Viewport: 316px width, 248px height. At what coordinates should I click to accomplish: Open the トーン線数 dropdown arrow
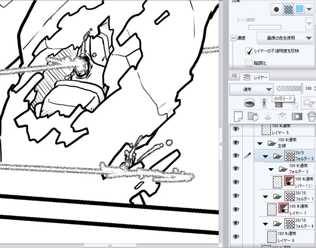pos(309,24)
